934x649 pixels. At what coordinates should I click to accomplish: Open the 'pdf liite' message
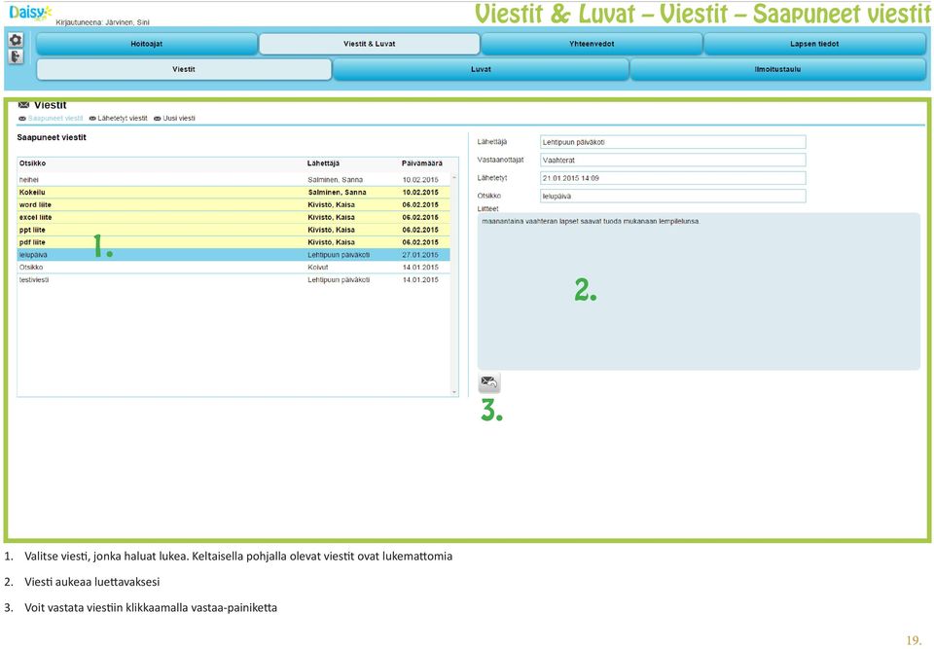[x=233, y=242]
